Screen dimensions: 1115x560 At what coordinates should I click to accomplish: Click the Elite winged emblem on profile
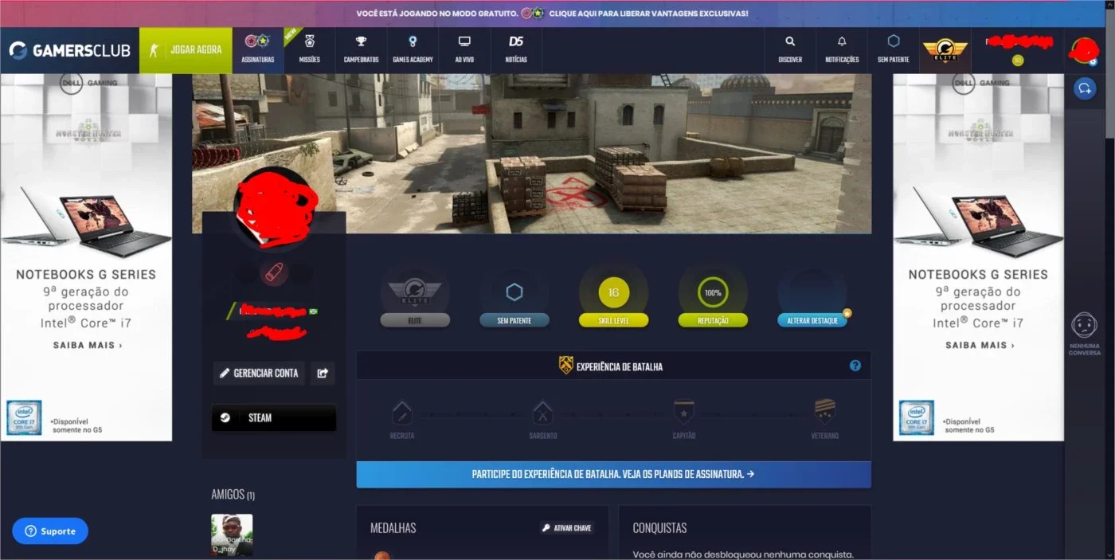coord(415,292)
